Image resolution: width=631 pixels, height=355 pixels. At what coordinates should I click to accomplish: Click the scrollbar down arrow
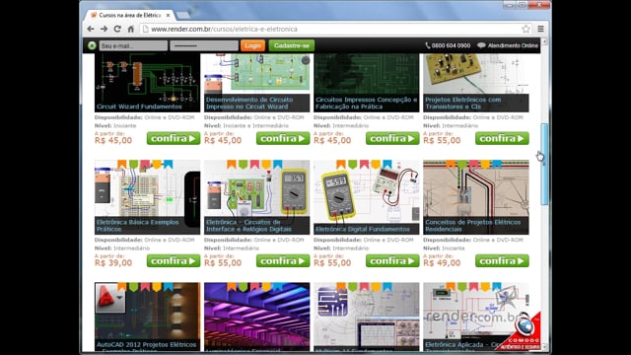point(544,347)
